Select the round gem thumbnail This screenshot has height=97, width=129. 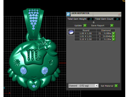[71, 32]
